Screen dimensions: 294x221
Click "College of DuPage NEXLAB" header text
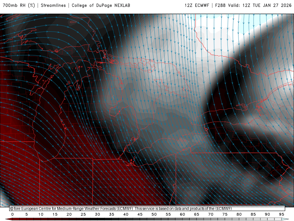coord(101,5)
